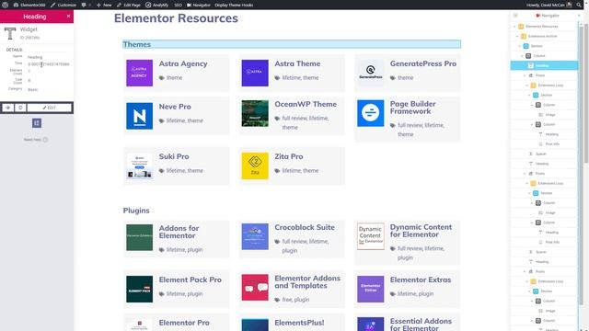This screenshot has height=331, width=589.
Task: Open the Suki Pro title link
Action: coord(174,156)
